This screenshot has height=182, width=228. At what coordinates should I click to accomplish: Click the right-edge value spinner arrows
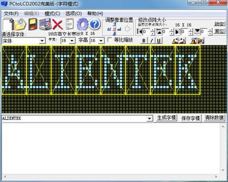(x=191, y=32)
